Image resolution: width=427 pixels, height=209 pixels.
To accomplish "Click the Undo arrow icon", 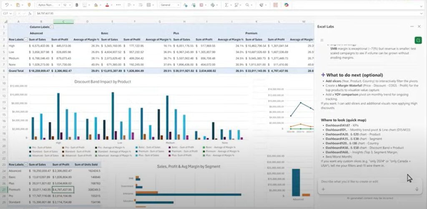I will tap(7, 5).
